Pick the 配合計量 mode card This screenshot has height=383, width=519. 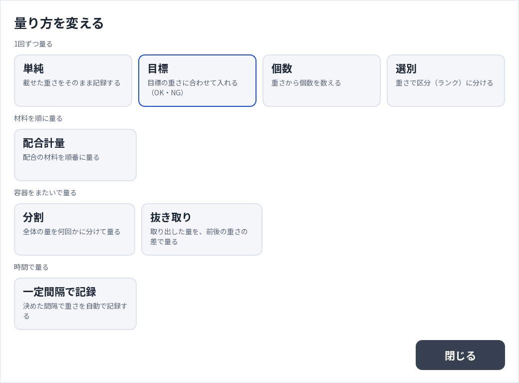coord(75,155)
